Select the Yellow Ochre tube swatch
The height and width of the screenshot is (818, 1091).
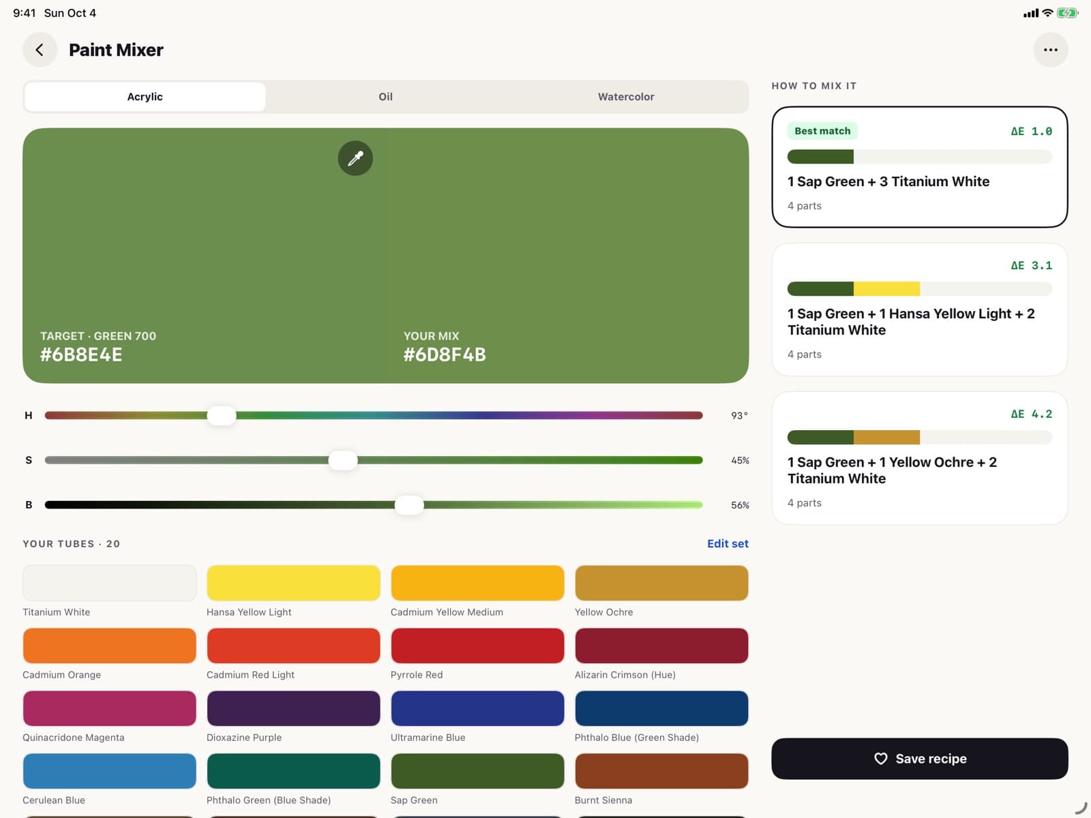tap(661, 583)
